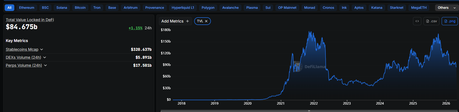The height and width of the screenshot is (112, 459).
Task: Click the 2024 x-axis label
Action: [380, 103]
